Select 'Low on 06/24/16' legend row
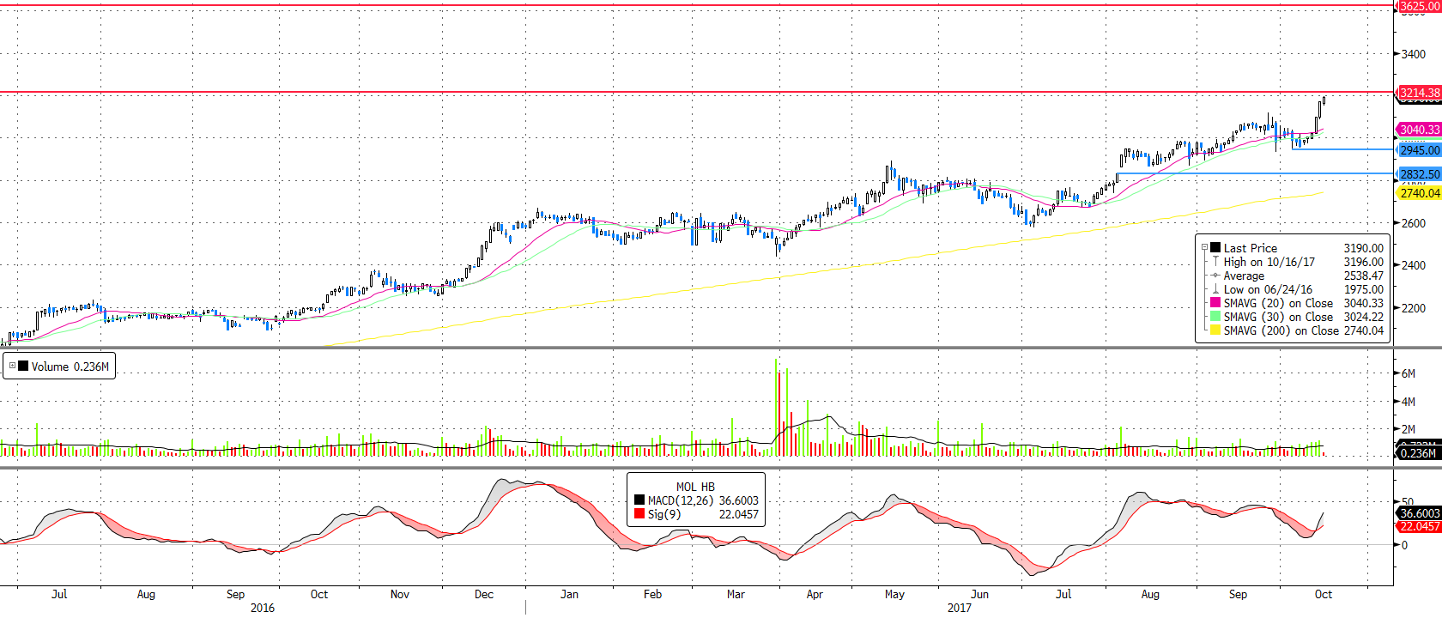Screen dimensions: 1442x618 point(1268,289)
